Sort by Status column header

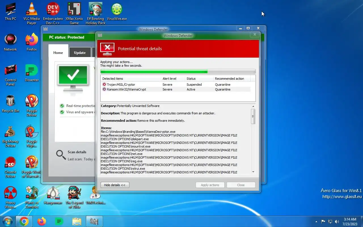point(199,79)
